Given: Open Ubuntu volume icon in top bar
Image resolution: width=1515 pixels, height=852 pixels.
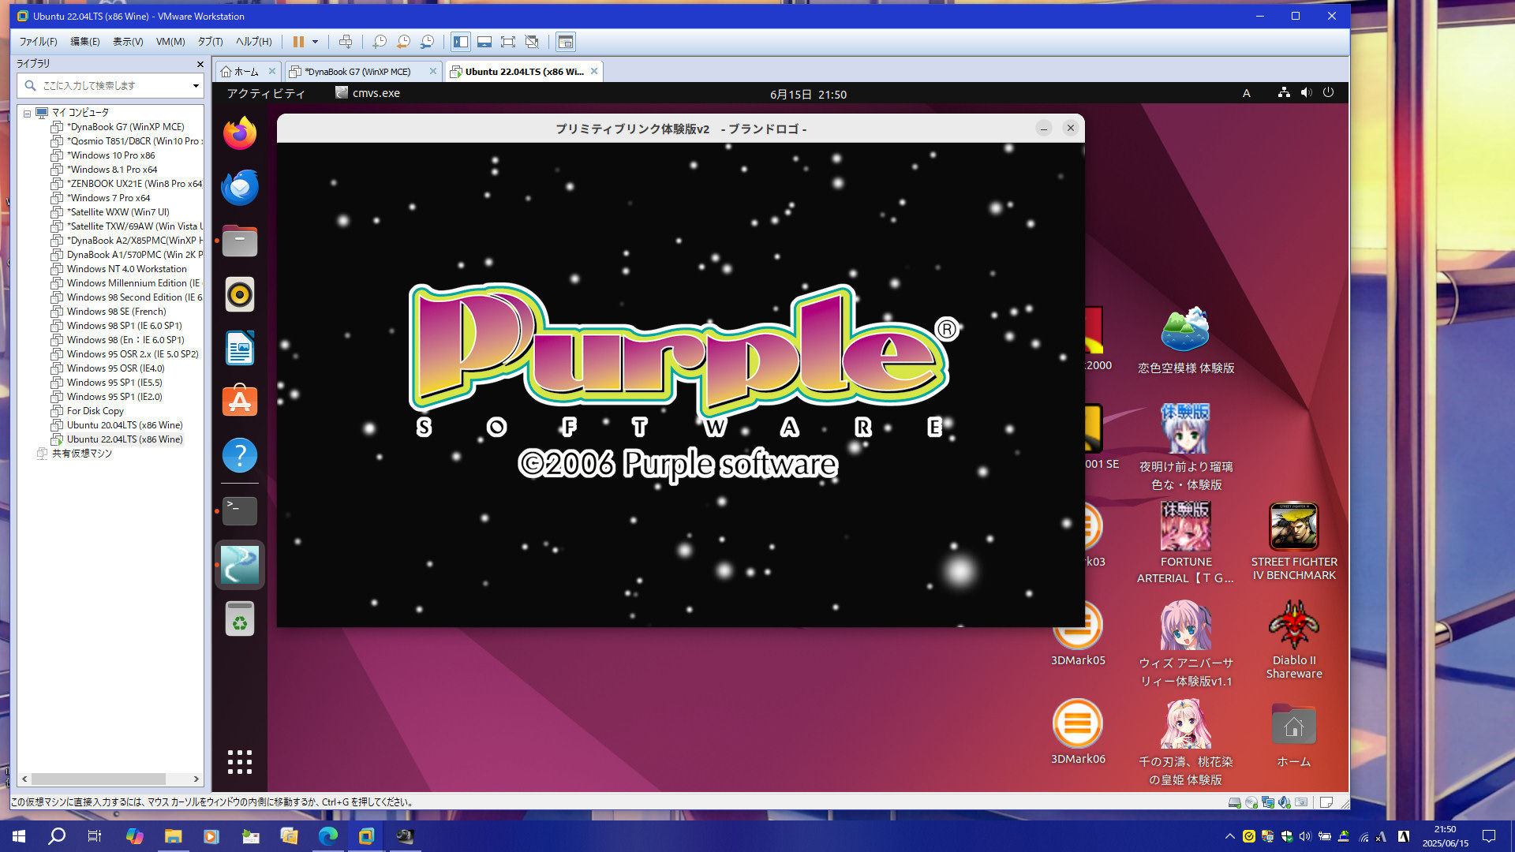Looking at the screenshot, I should (x=1307, y=92).
